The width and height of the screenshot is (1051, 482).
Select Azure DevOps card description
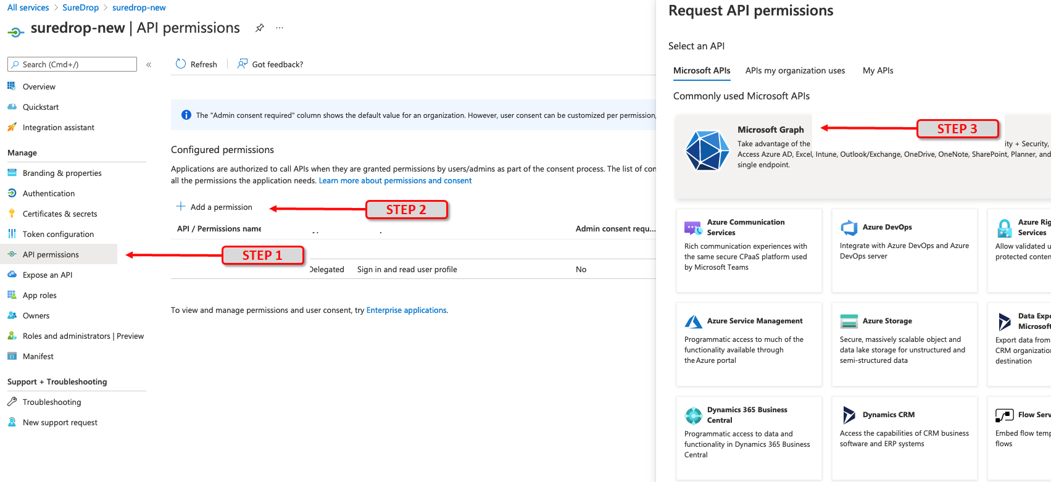904,251
